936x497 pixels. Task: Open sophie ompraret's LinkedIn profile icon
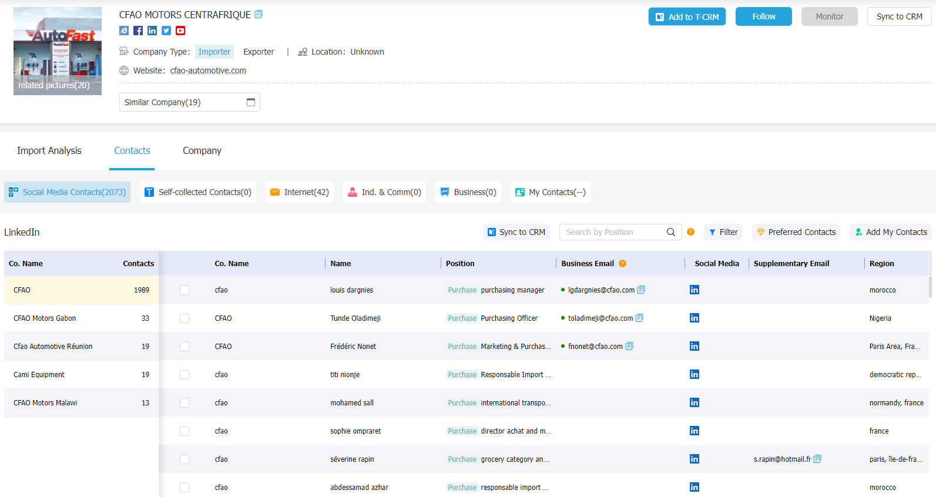click(695, 431)
